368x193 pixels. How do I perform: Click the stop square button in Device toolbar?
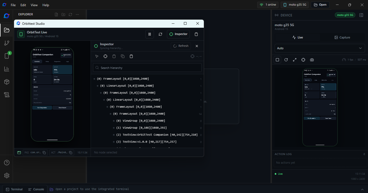coord(277,60)
